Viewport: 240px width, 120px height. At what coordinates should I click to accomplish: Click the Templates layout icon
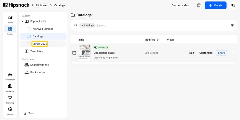pos(27,51)
